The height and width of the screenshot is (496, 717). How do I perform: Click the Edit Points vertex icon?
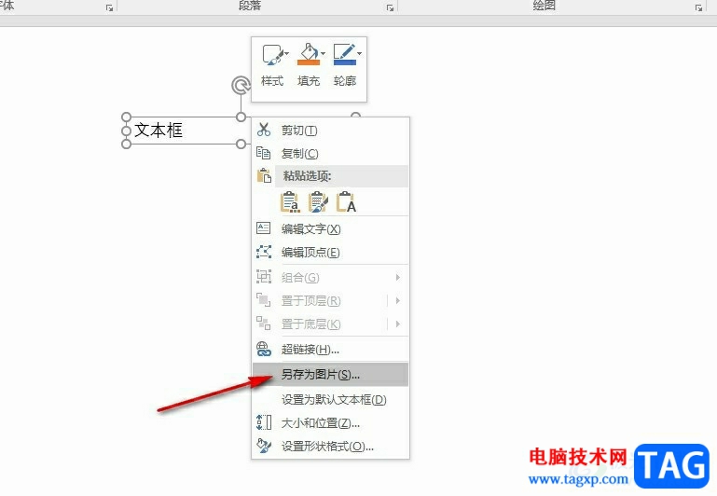(263, 252)
